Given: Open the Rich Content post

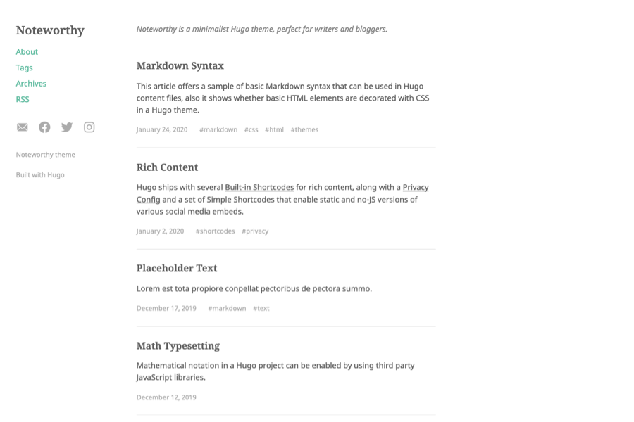Looking at the screenshot, I should click(x=167, y=167).
